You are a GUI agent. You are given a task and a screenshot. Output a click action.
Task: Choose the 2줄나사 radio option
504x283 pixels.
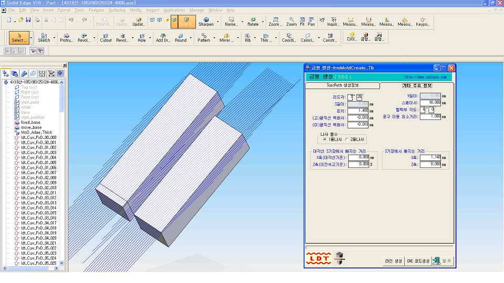346,139
